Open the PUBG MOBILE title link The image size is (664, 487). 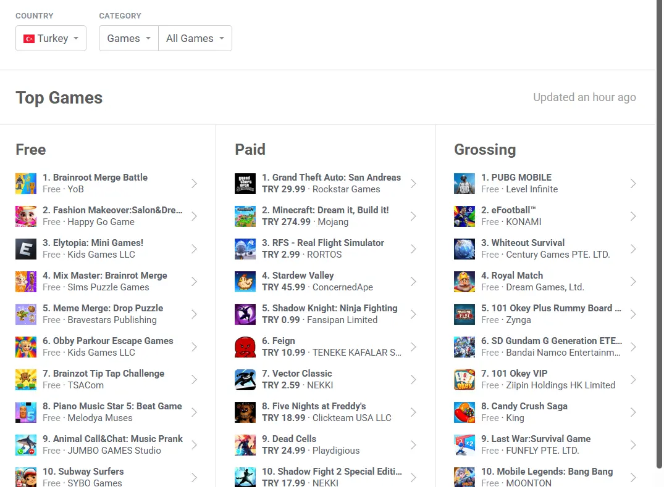516,178
